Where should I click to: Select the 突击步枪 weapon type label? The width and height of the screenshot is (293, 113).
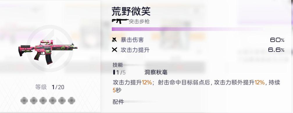(x=139, y=22)
